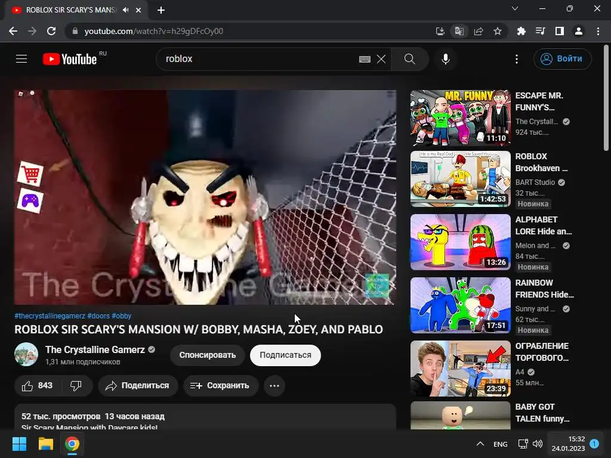This screenshot has width=611, height=458.
Task: Click the address bar URL
Action: point(153,31)
